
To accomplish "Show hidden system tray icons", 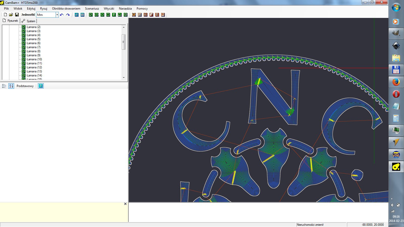I will 392,199.
